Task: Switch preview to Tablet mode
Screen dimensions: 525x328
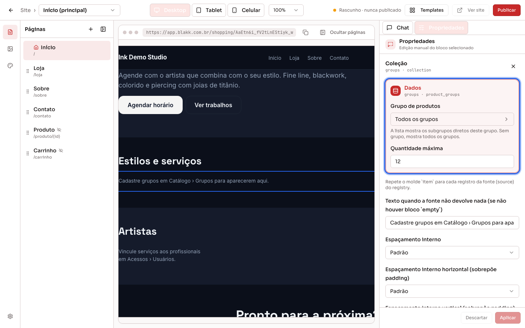Action: pos(209,10)
